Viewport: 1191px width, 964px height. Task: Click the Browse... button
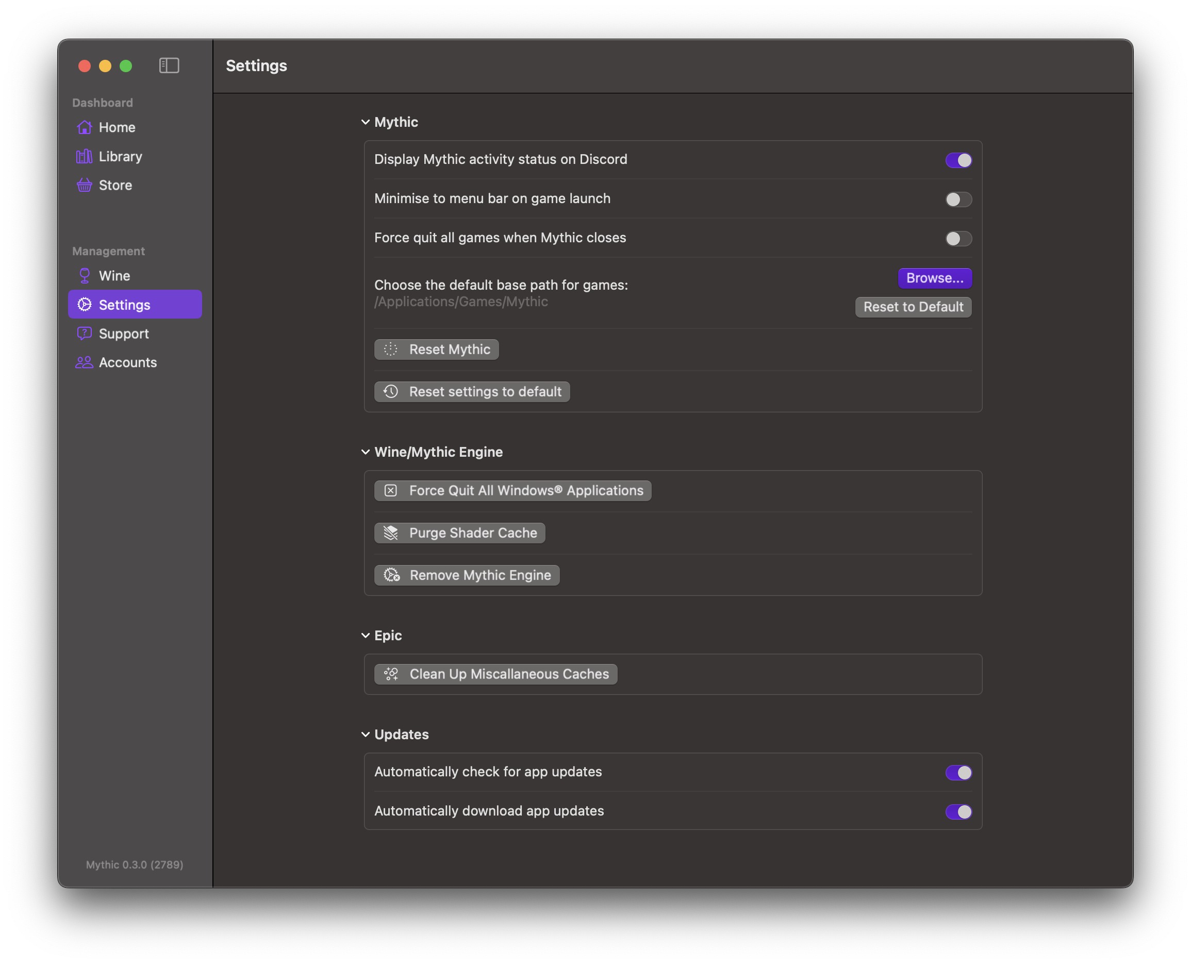click(x=934, y=278)
